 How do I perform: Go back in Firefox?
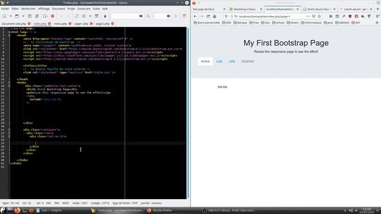pyautogui.click(x=195, y=16)
